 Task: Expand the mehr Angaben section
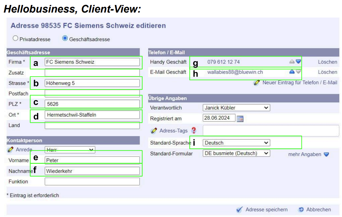pyautogui.click(x=305, y=154)
